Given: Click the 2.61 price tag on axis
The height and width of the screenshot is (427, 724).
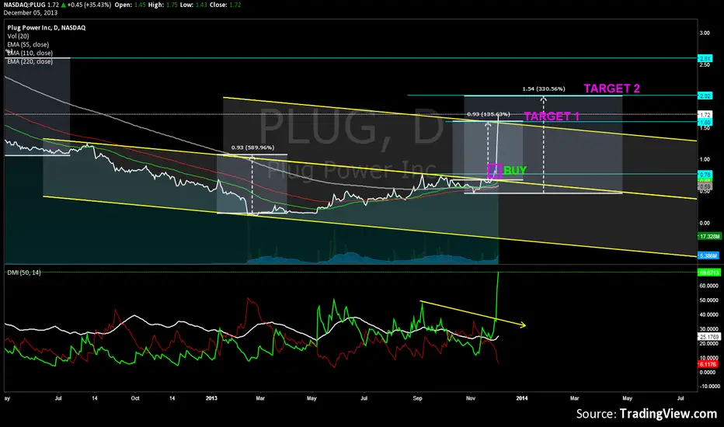Looking at the screenshot, I should [705, 59].
